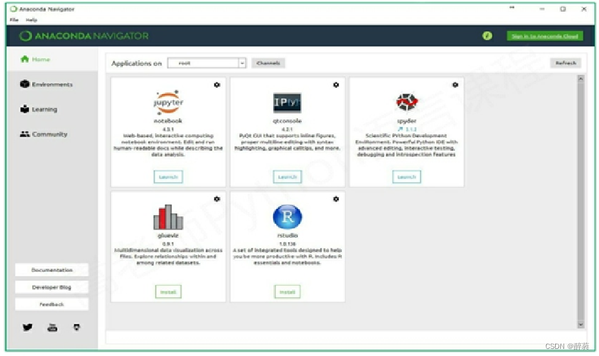Viewport: 599px width, 356px height.
Task: Click the Learning icon in sidebar
Action: click(25, 109)
